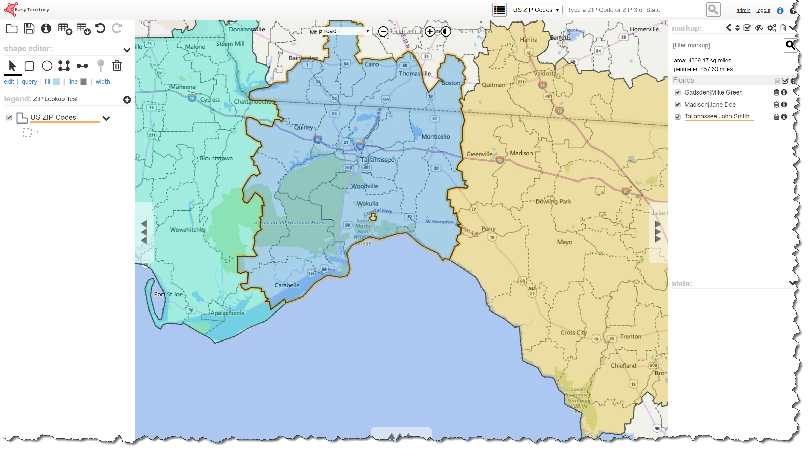Toggle the US ZIP Codes layer checkbox
Image resolution: width=808 pixels, height=450 pixels.
pyautogui.click(x=9, y=118)
